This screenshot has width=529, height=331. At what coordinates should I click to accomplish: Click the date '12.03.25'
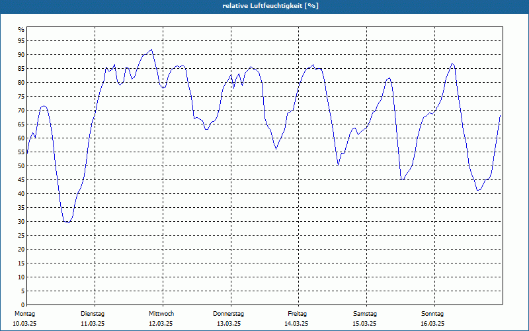pyautogui.click(x=161, y=324)
